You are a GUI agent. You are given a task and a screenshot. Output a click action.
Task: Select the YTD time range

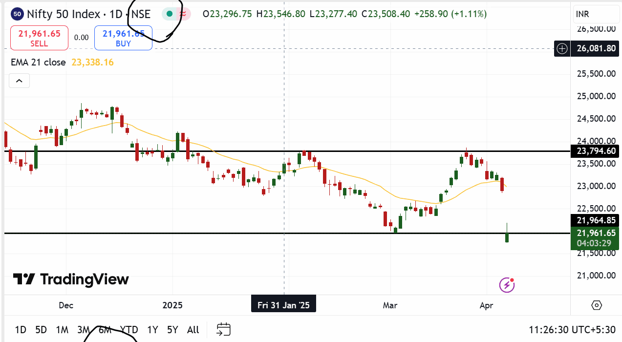tap(129, 330)
